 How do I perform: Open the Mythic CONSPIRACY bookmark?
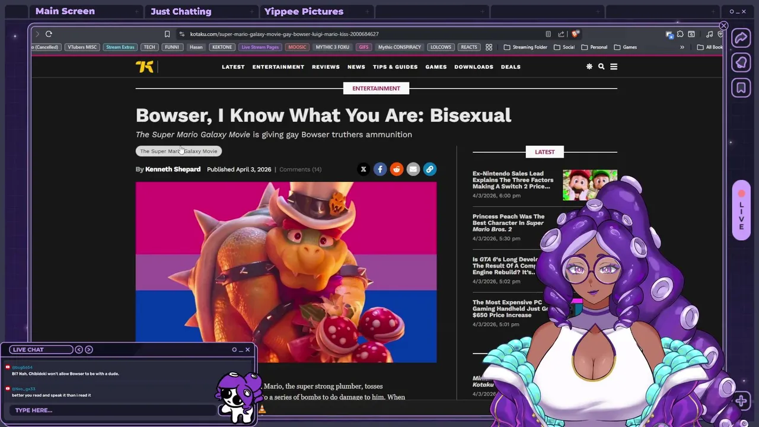click(400, 47)
